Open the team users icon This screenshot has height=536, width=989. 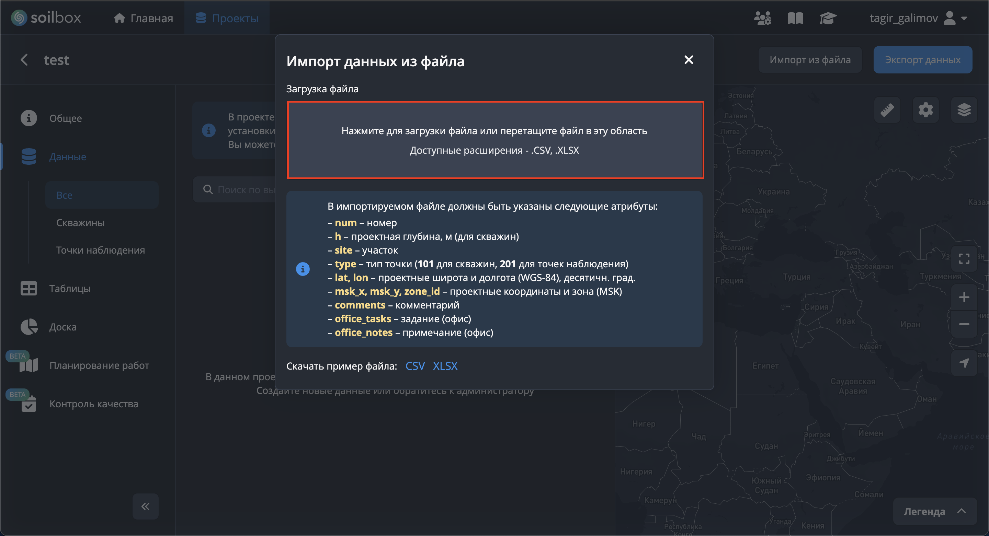tap(762, 18)
